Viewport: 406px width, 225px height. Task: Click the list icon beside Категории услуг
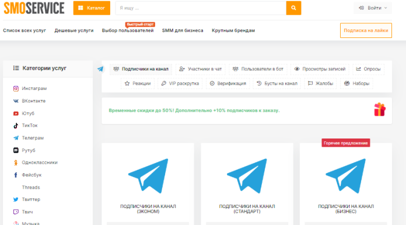(x=16, y=68)
